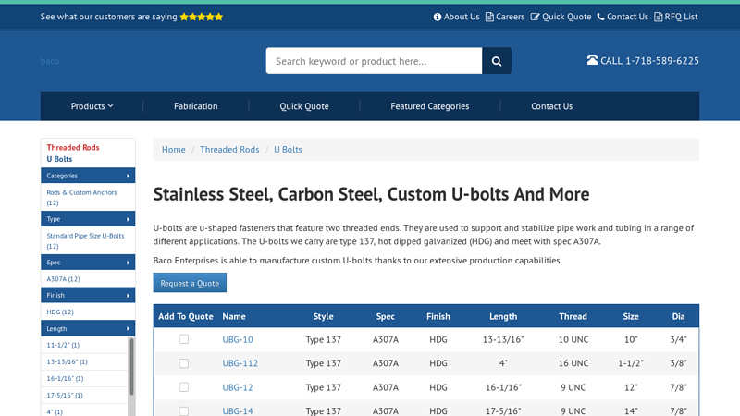Check the Add To Quote box for UBG-10
Image resolution: width=740 pixels, height=416 pixels.
pyautogui.click(x=183, y=339)
